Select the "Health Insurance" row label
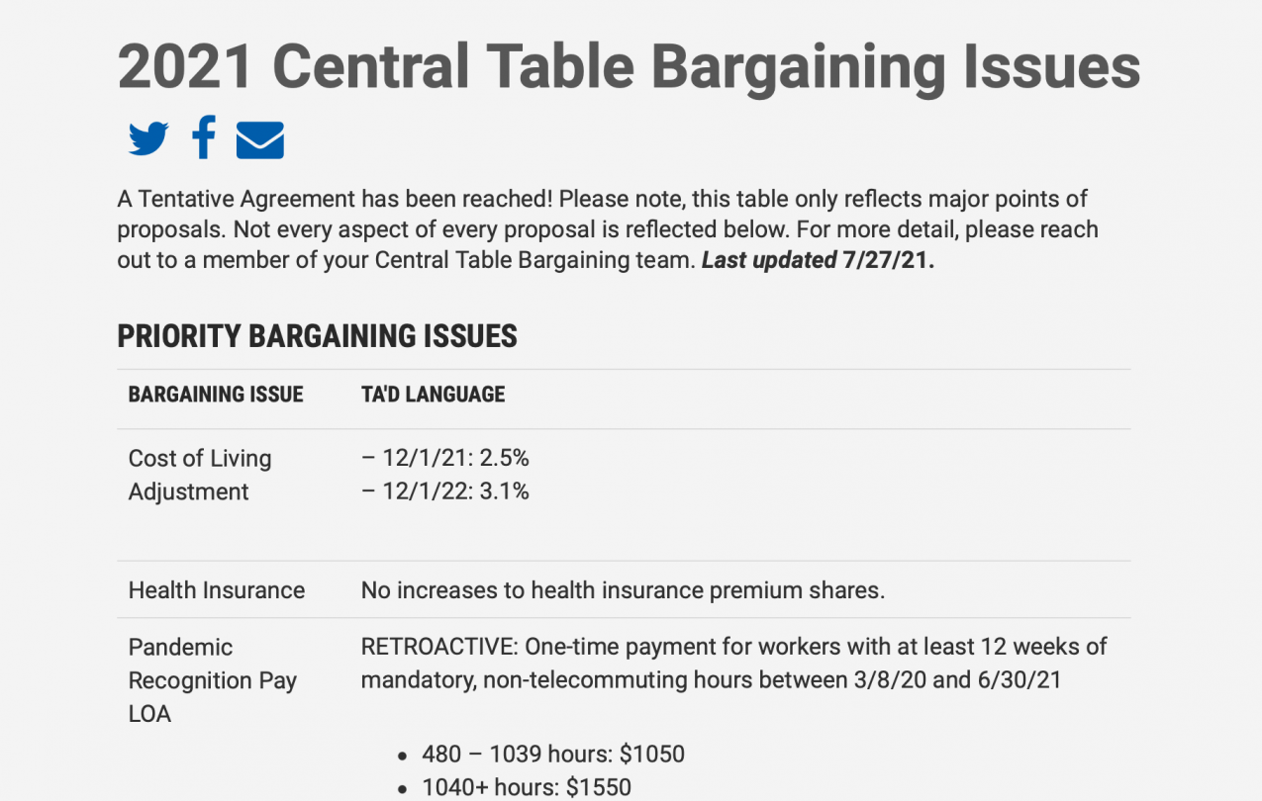Image resolution: width=1262 pixels, height=801 pixels. (217, 590)
